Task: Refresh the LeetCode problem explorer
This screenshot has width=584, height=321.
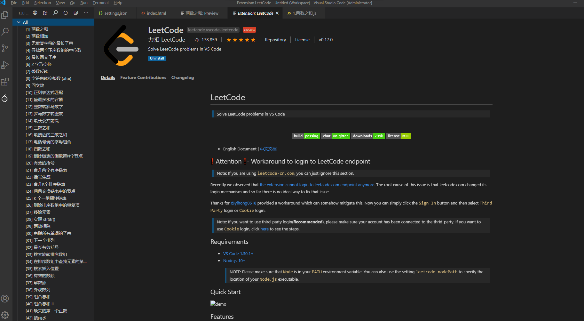Action: coord(66,13)
